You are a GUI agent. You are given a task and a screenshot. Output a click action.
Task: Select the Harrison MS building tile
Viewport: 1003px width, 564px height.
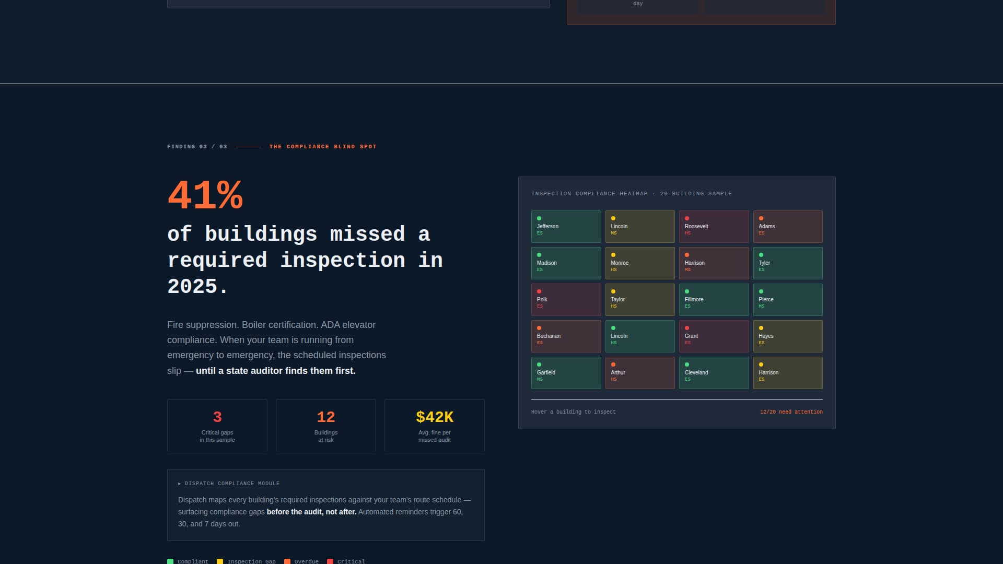[714, 263]
